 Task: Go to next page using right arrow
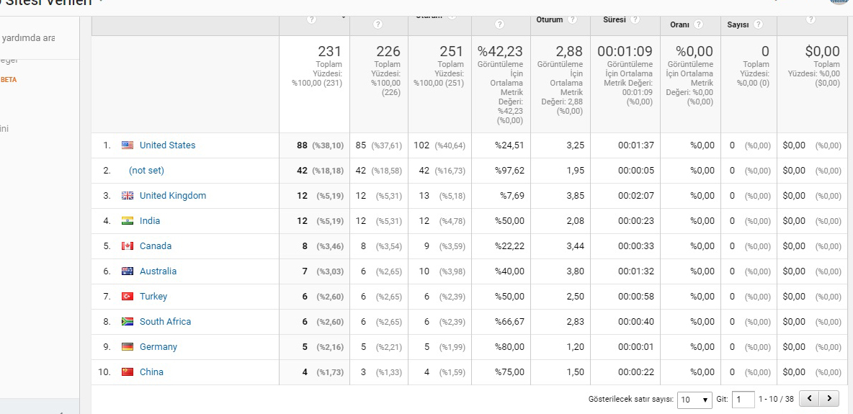click(x=829, y=399)
